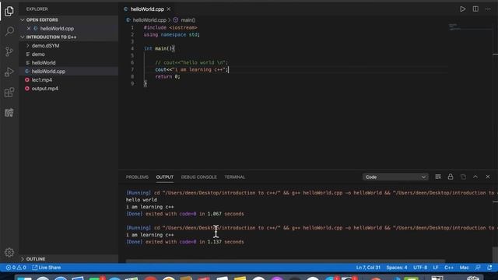Select the helloWorld.cpp editor tab
The image size is (498, 280).
pyautogui.click(x=147, y=9)
